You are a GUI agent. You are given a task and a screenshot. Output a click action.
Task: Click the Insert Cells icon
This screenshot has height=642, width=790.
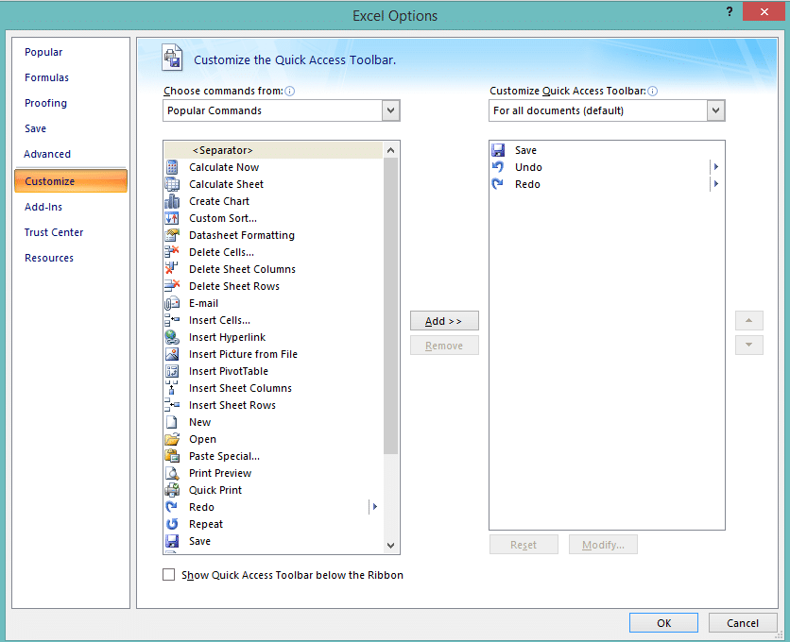coord(172,320)
